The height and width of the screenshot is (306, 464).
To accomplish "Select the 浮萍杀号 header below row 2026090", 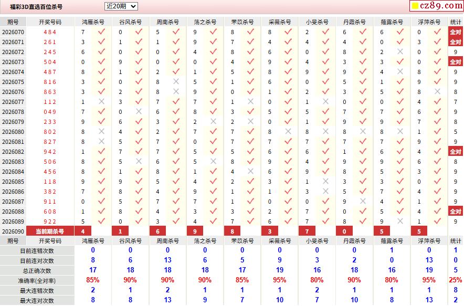I will (429, 241).
